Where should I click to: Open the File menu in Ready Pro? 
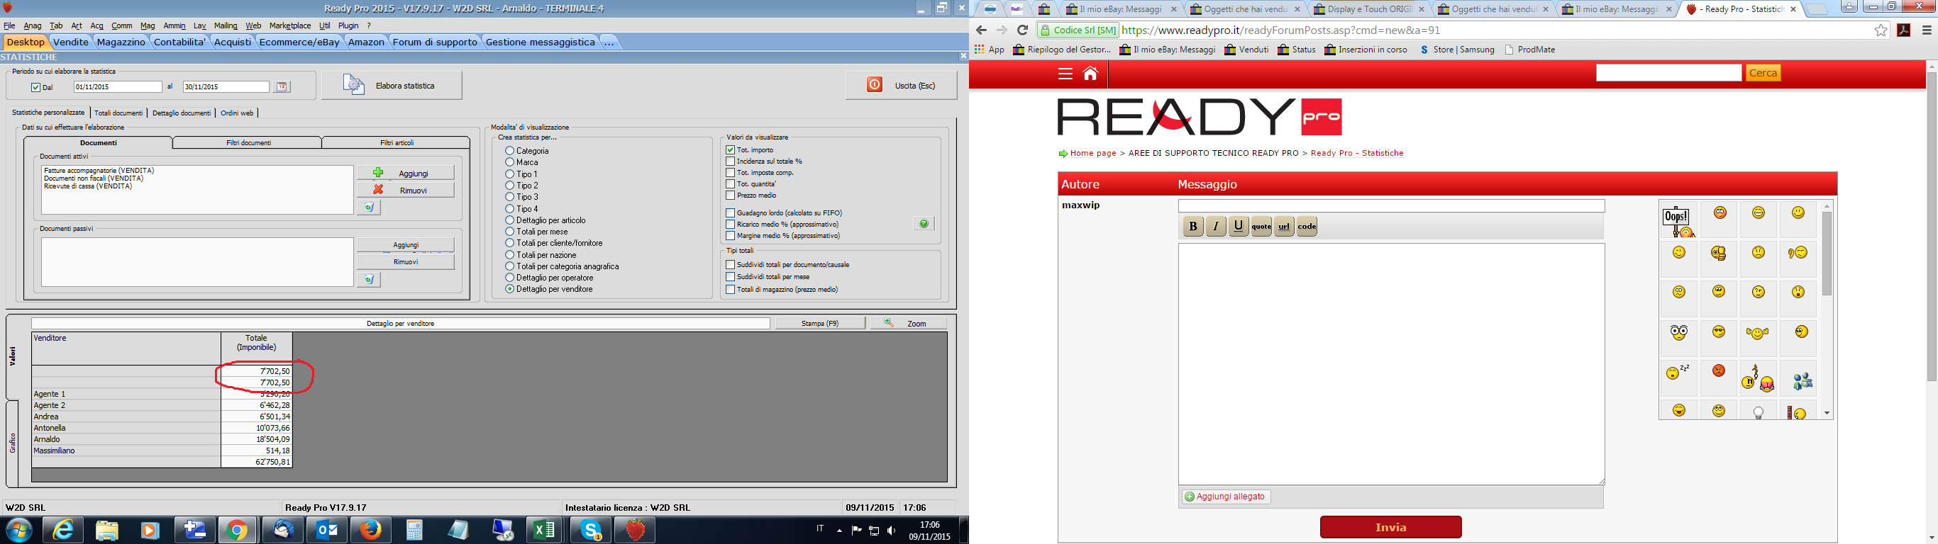(9, 25)
